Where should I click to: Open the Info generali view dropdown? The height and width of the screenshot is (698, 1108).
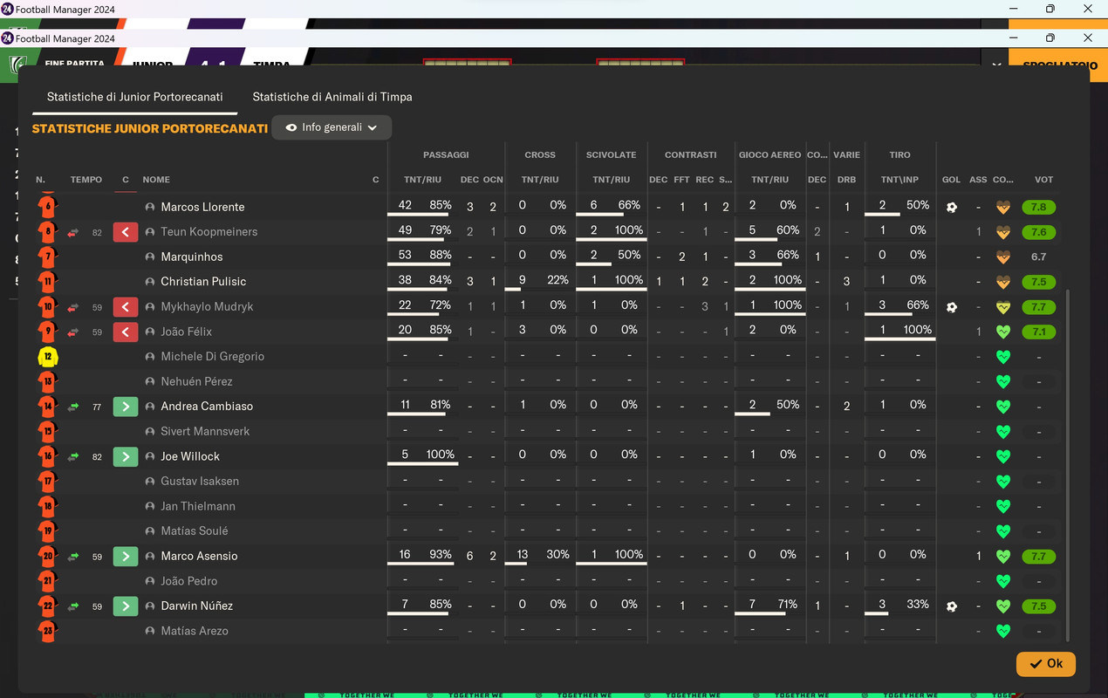pos(332,127)
